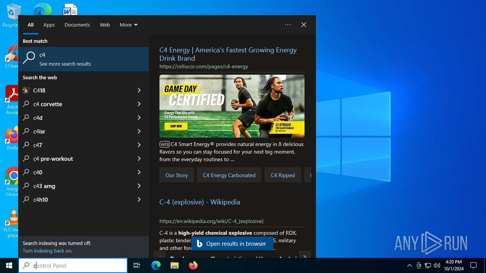Expand the c4 corvette suggestion arrow
Image resolution: width=486 pixels, height=273 pixels.
pos(139,104)
